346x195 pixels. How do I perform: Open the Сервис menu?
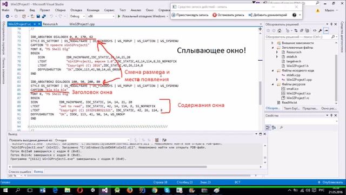109,10
